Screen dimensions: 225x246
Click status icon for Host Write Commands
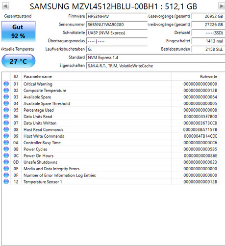pyautogui.click(x=6, y=136)
